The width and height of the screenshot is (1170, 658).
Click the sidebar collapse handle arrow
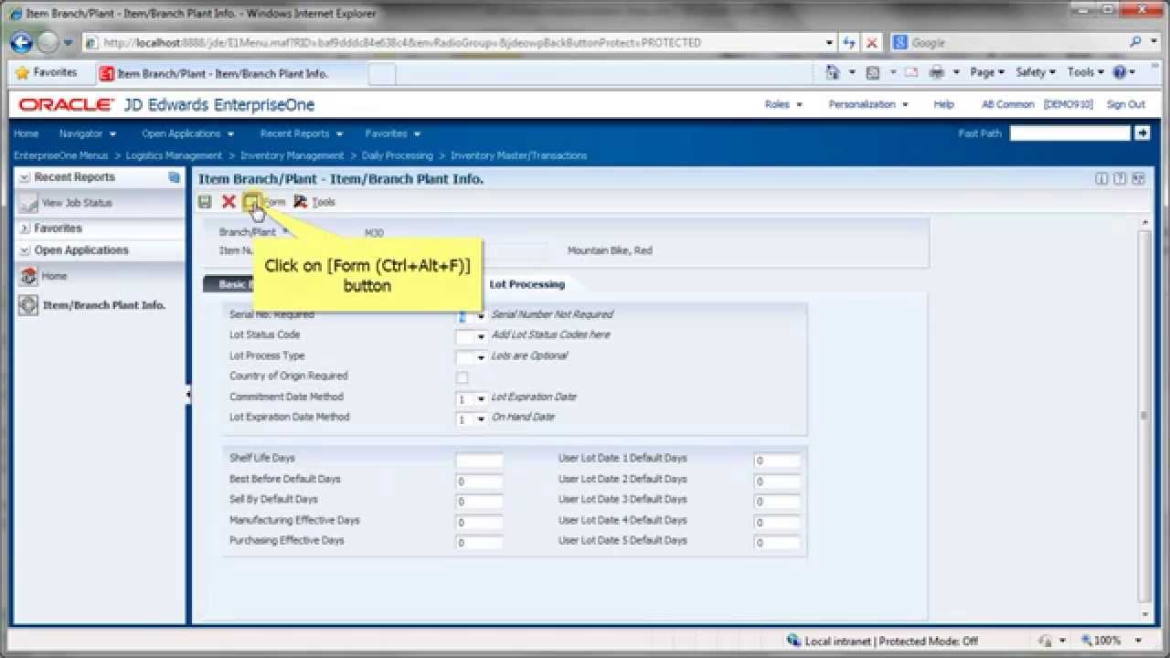tap(188, 395)
